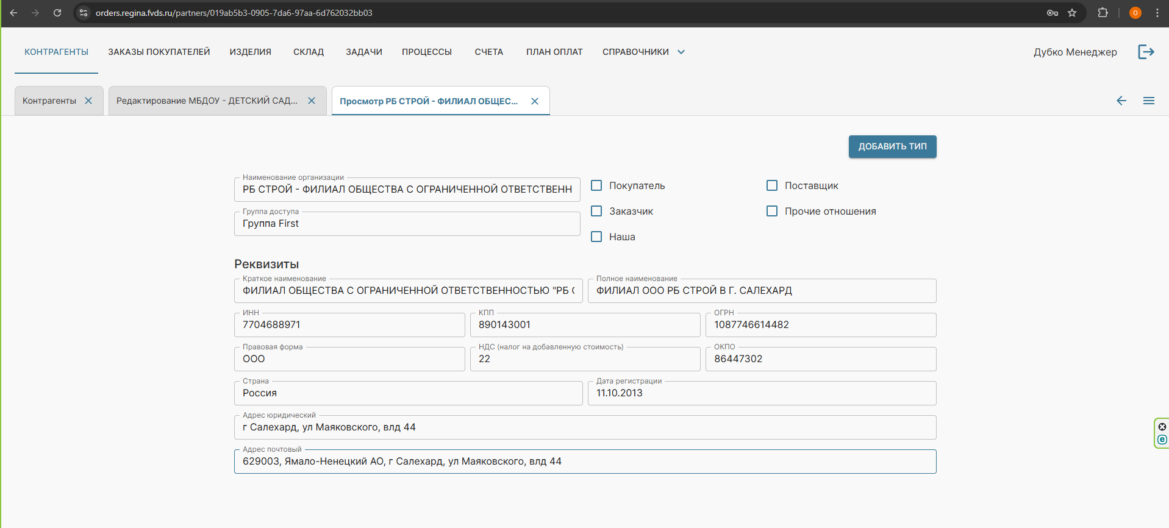Screen dimensions: 1169x528
Task: Open browser extensions puzzle icon
Action: click(x=1103, y=13)
